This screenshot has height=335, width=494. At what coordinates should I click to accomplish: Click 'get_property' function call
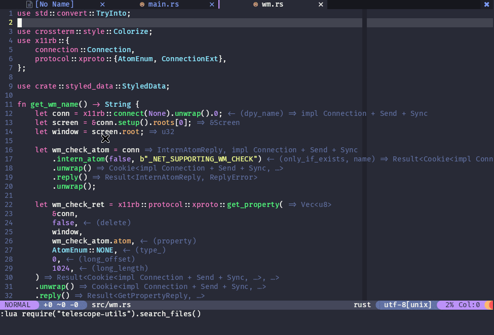pyautogui.click(x=253, y=205)
